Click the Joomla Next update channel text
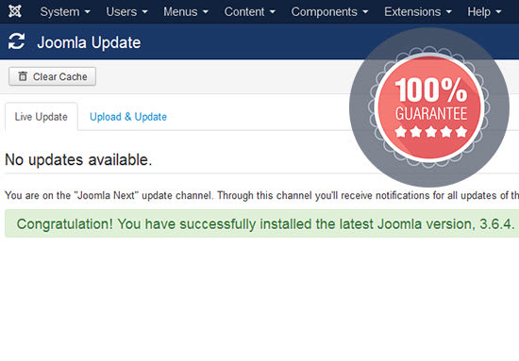The width and height of the screenshot is (519, 361). point(261,195)
